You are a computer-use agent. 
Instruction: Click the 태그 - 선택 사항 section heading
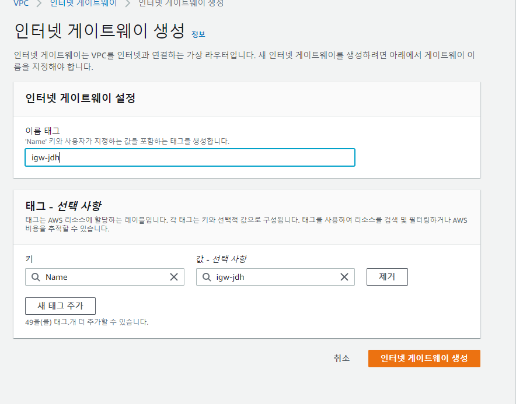tap(63, 206)
